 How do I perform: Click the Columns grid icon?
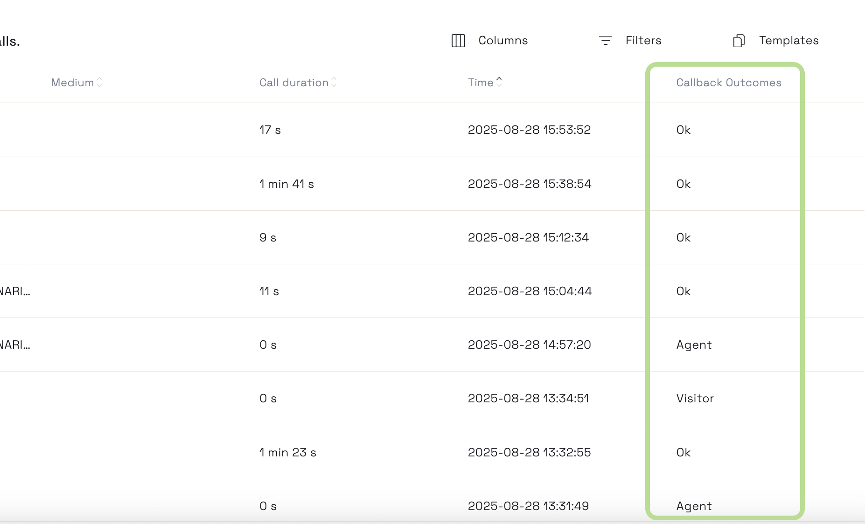point(458,41)
